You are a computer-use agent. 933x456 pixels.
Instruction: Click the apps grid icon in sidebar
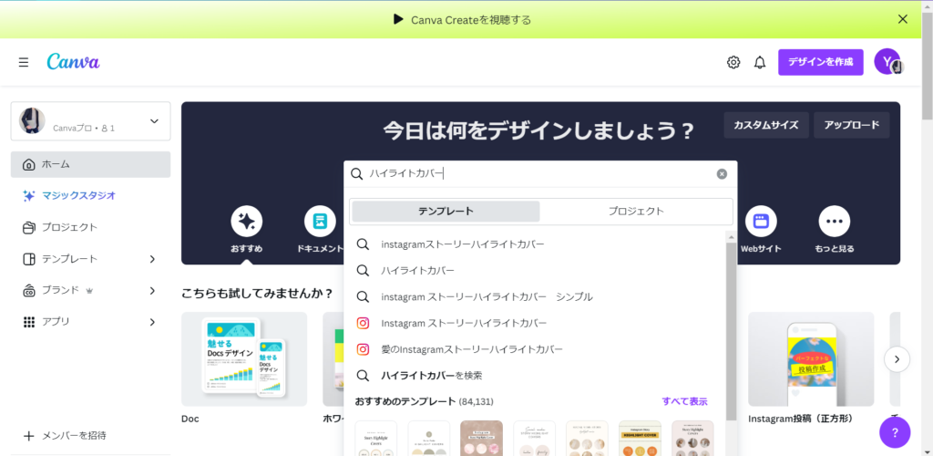(28, 322)
